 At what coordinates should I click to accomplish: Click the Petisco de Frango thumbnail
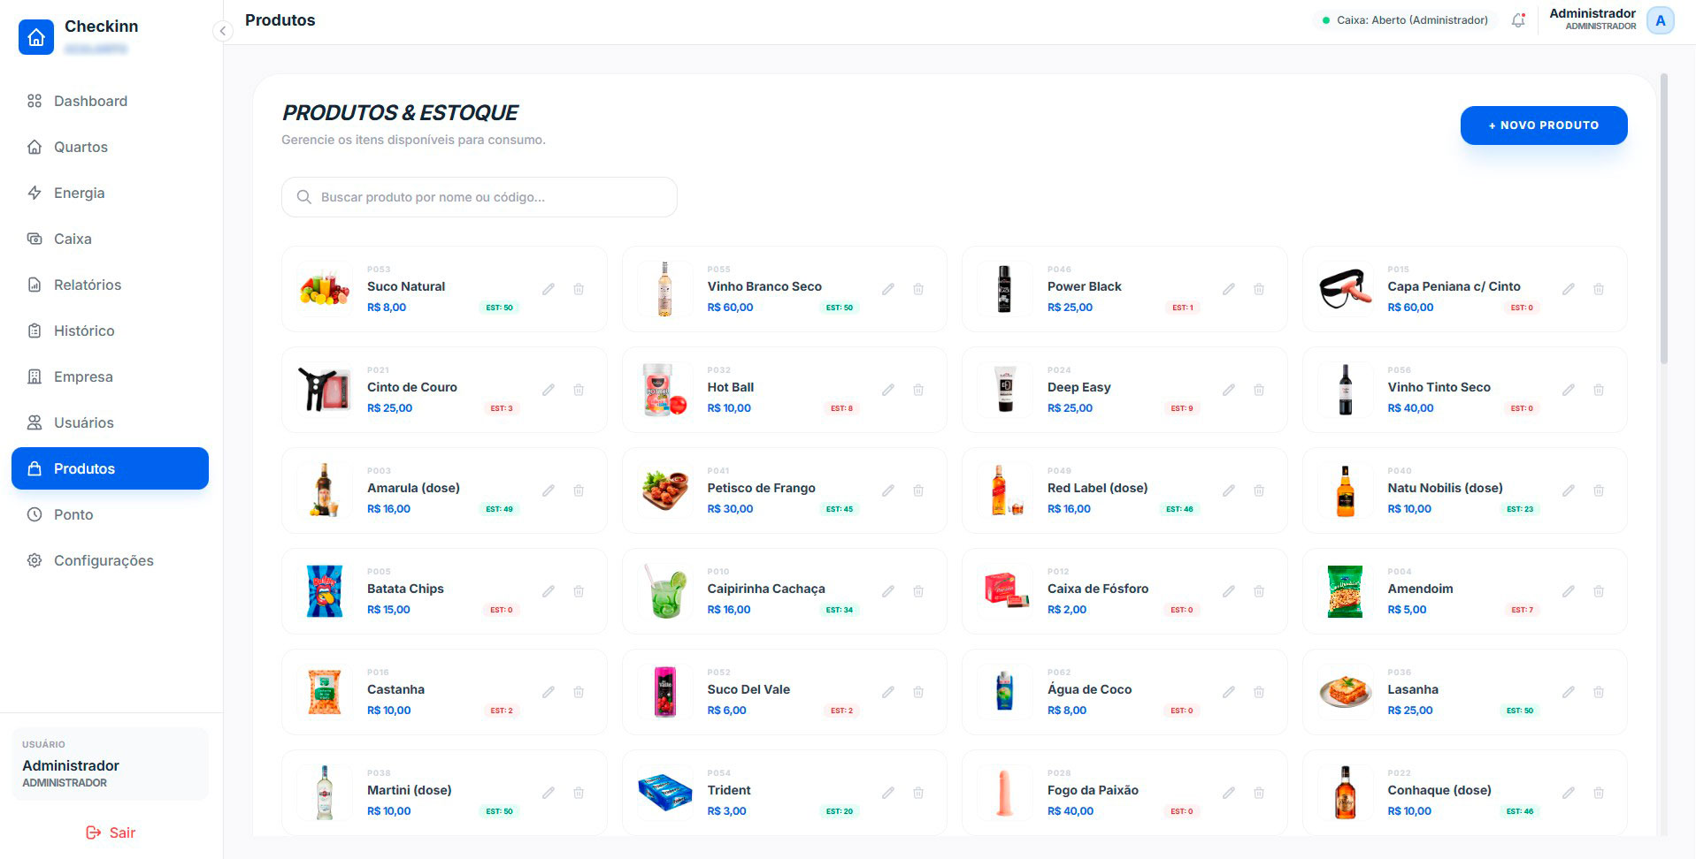(x=664, y=490)
